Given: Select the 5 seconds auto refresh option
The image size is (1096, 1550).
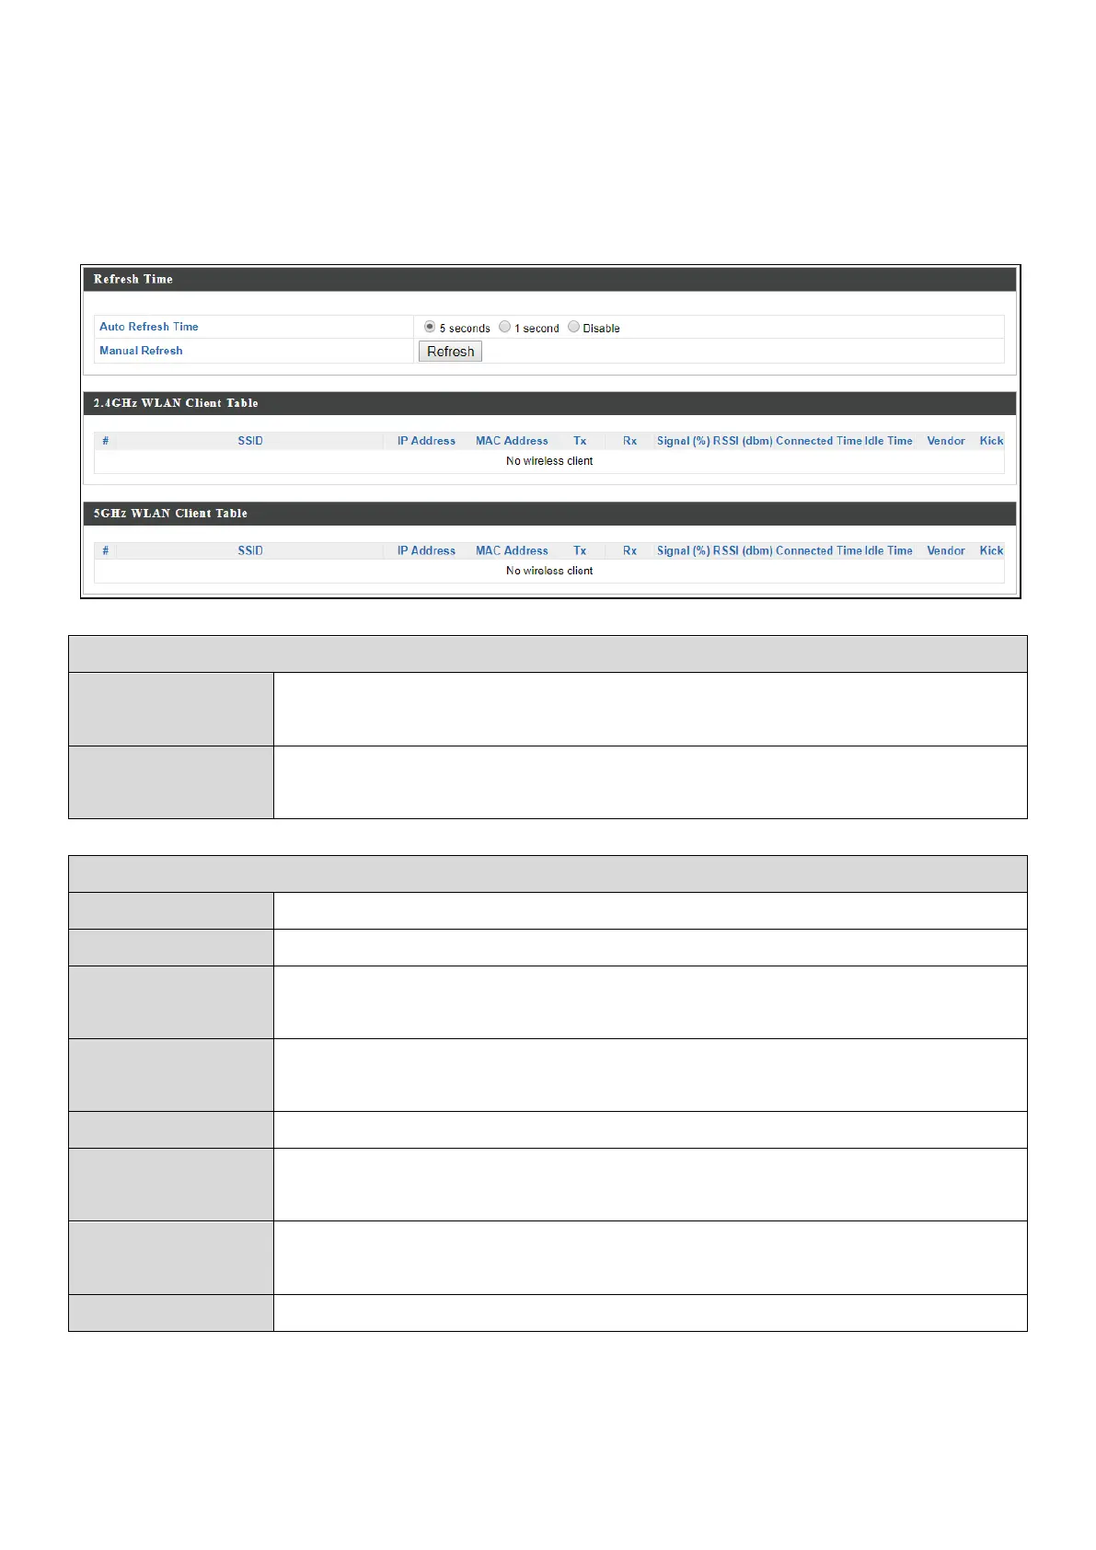Looking at the screenshot, I should tap(430, 327).
